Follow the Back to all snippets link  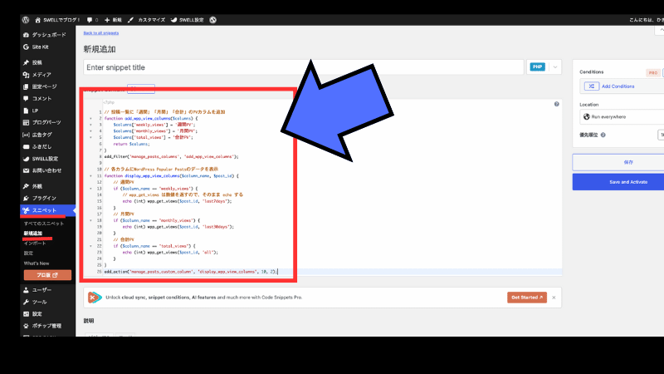(100, 33)
